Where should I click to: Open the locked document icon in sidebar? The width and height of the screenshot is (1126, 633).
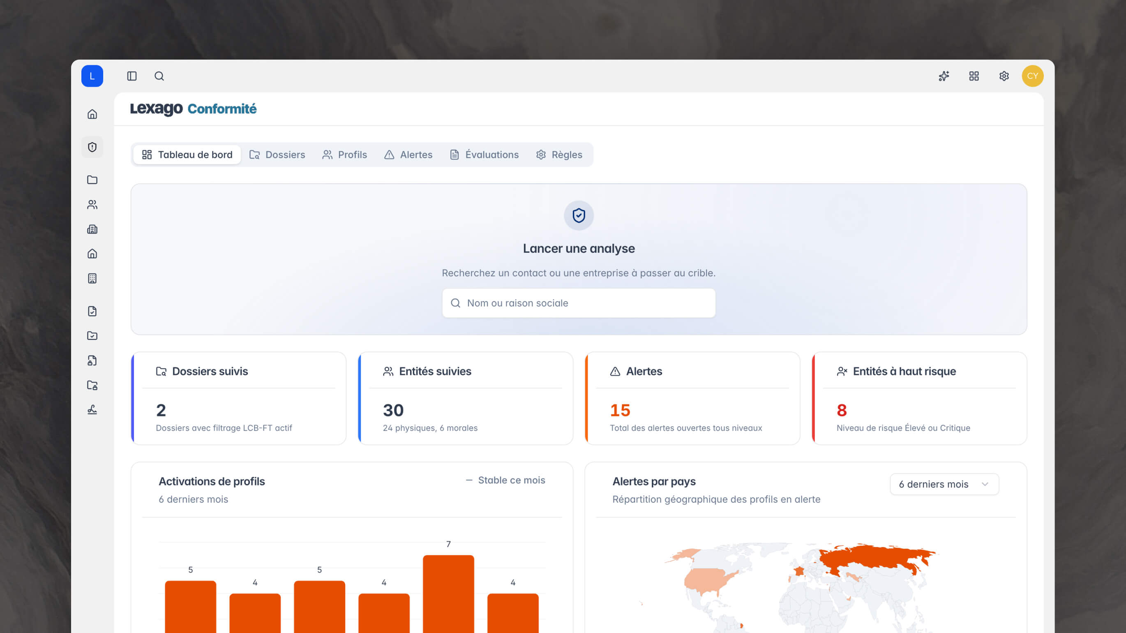pos(92,360)
